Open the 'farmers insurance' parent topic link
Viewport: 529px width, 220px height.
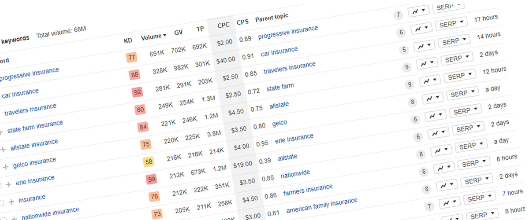pos(308,190)
